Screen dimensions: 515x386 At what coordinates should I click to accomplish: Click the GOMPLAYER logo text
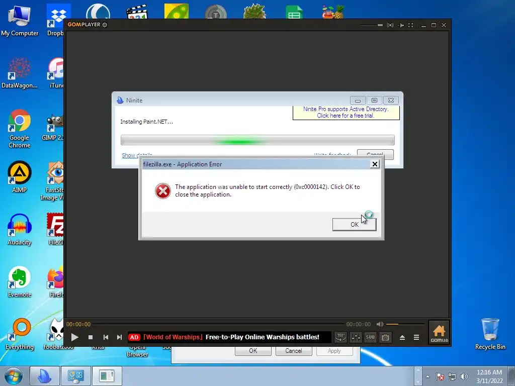[84, 25]
